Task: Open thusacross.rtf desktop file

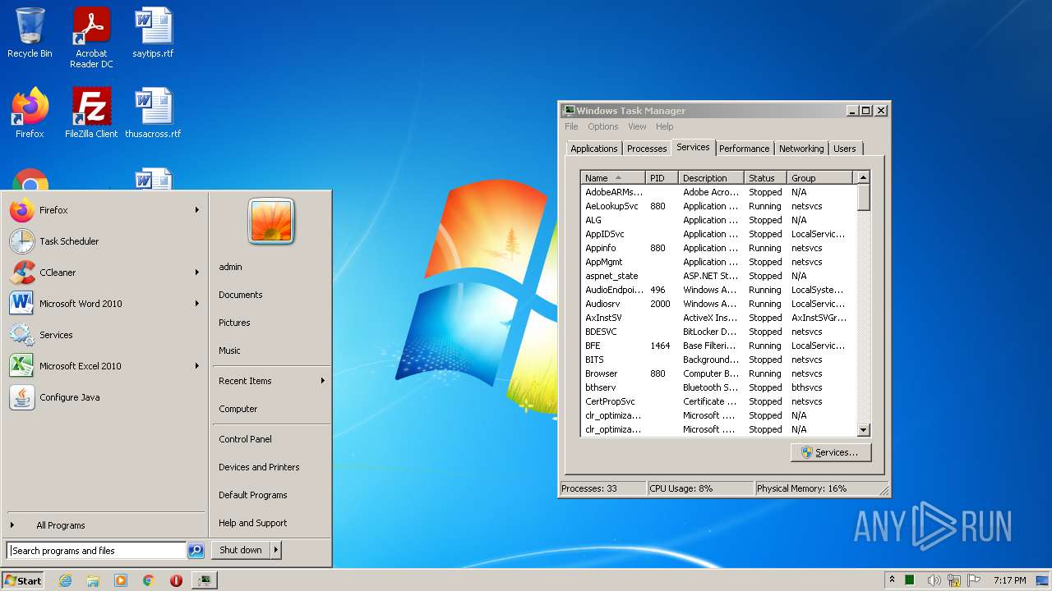Action: 153,113
